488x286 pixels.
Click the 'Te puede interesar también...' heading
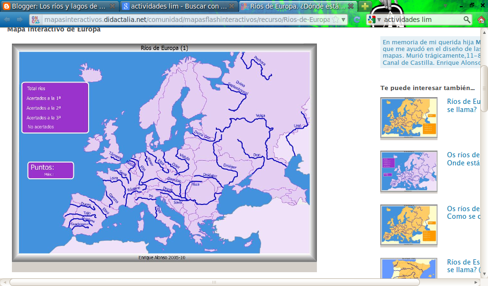pyautogui.click(x=427, y=88)
